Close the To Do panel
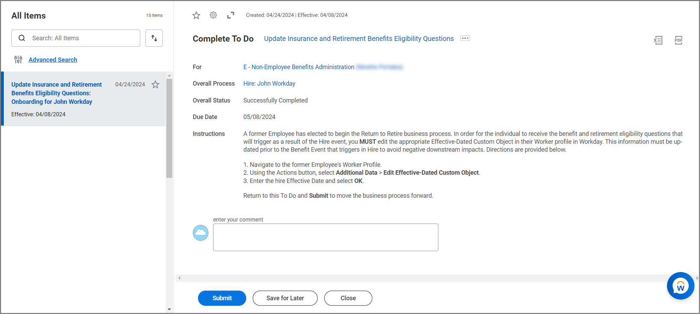The image size is (700, 314). coord(348,298)
